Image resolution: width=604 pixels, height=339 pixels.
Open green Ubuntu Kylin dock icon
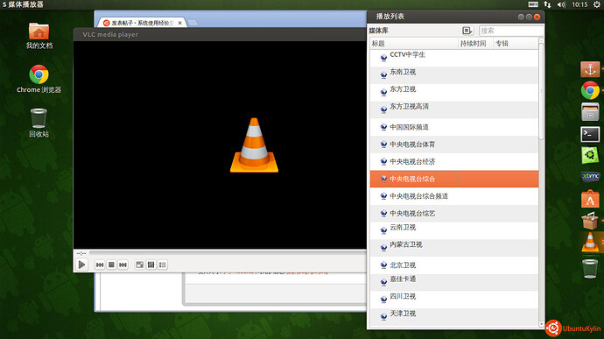pos(590,155)
